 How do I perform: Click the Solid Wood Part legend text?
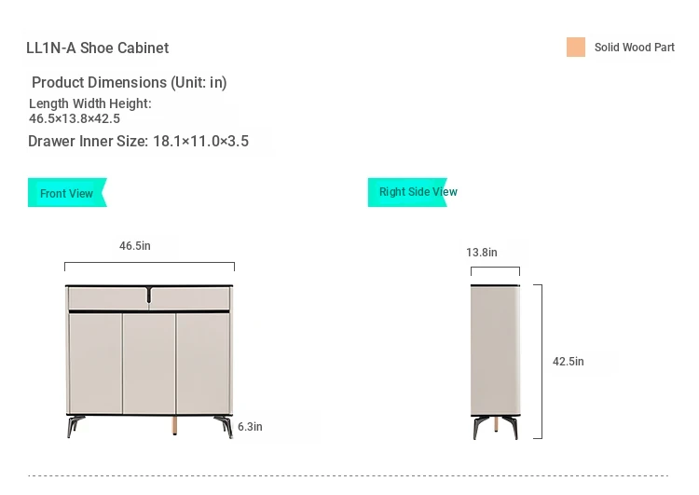click(635, 48)
